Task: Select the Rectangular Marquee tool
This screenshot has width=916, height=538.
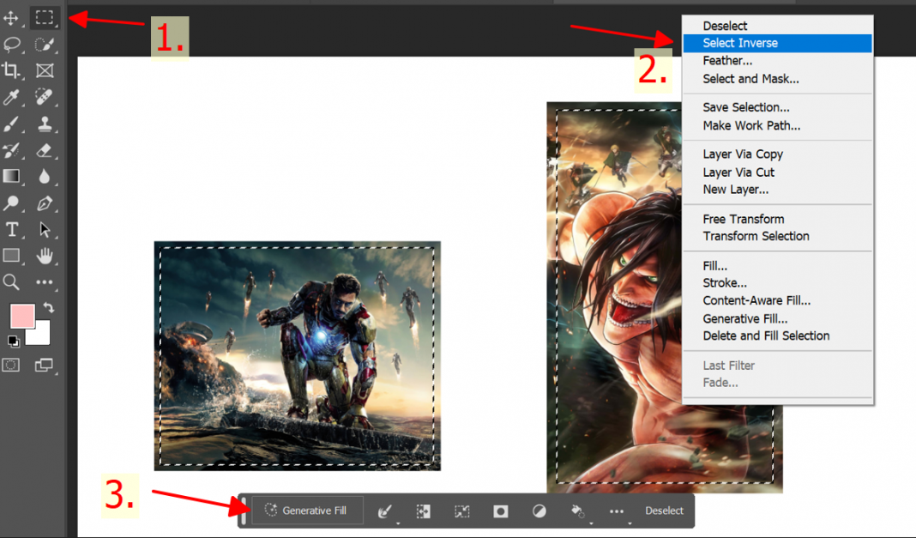Action: [45, 17]
